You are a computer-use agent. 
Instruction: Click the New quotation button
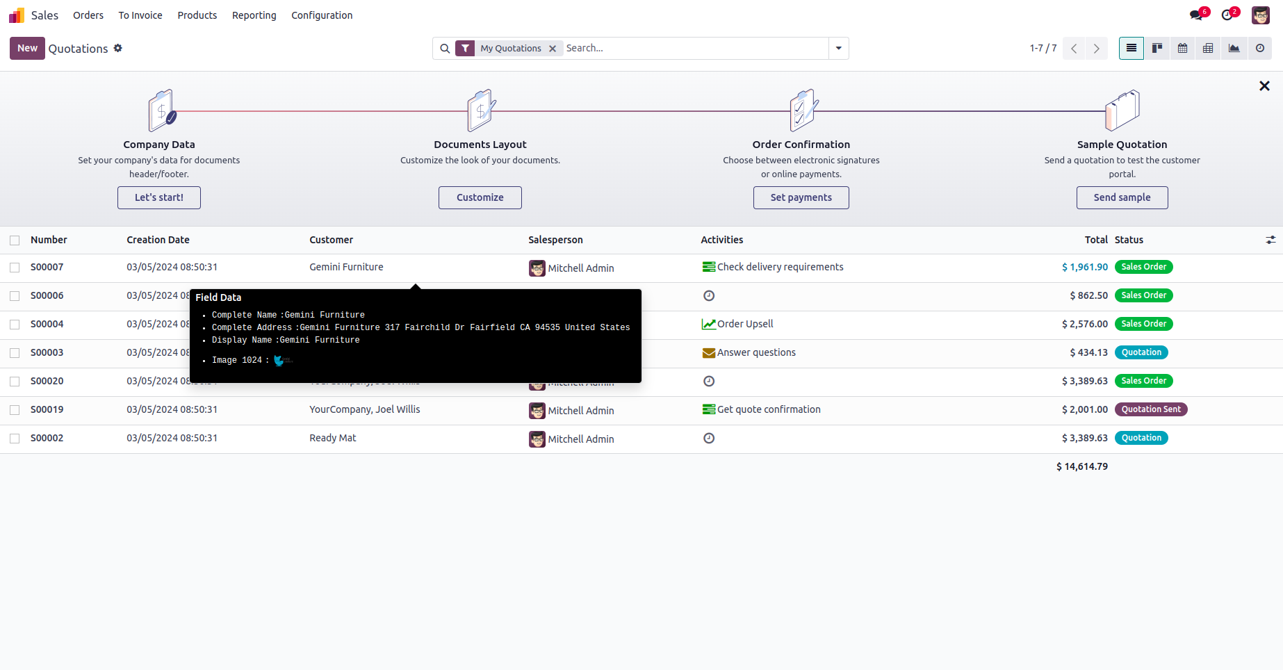click(x=27, y=49)
